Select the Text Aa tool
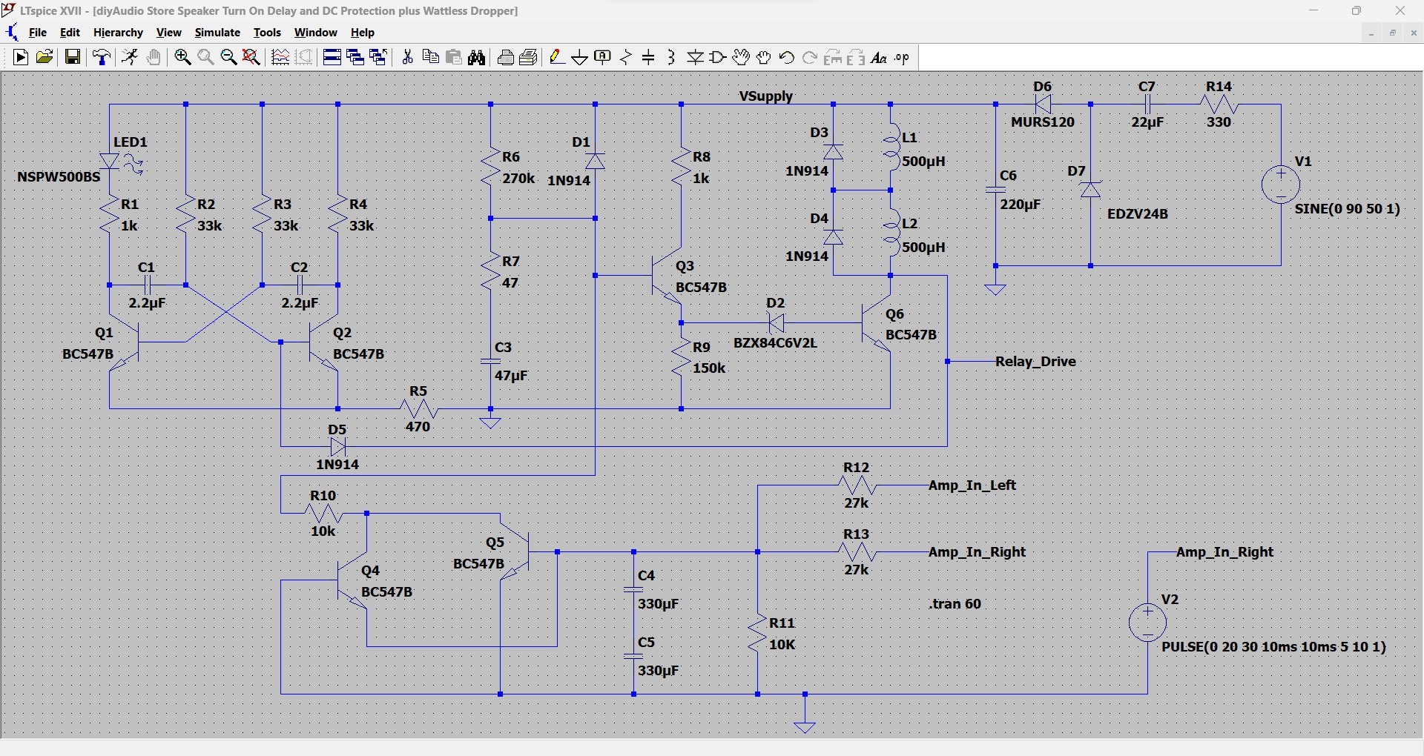The image size is (1424, 756). (x=879, y=58)
